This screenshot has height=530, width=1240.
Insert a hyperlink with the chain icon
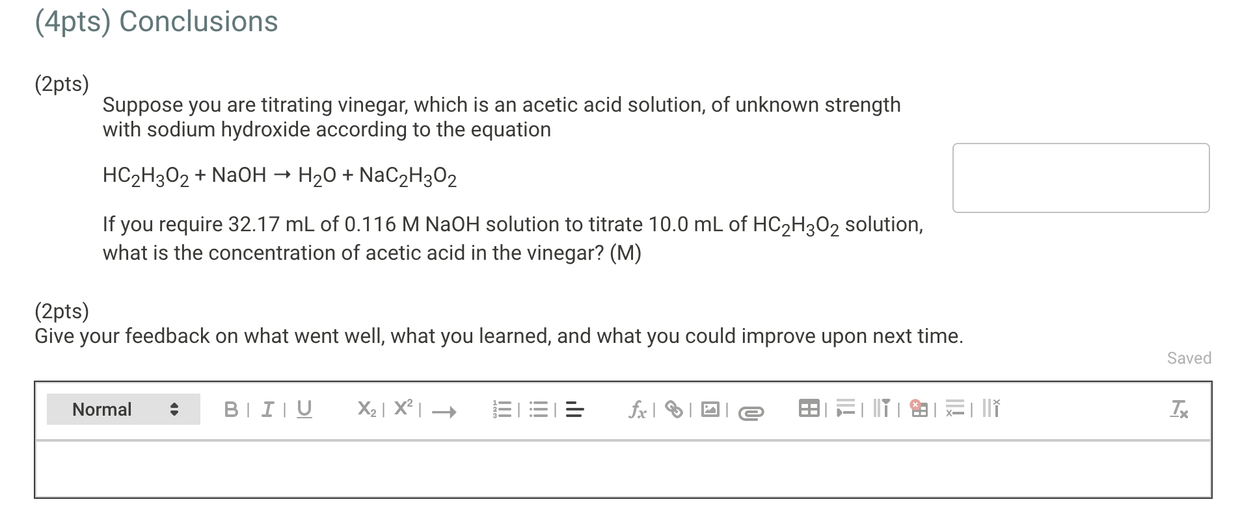pos(673,409)
